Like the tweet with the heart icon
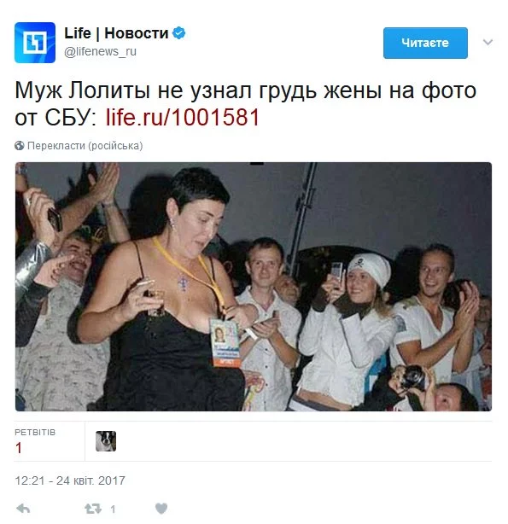The height and width of the screenshot is (524, 508). coord(161,509)
